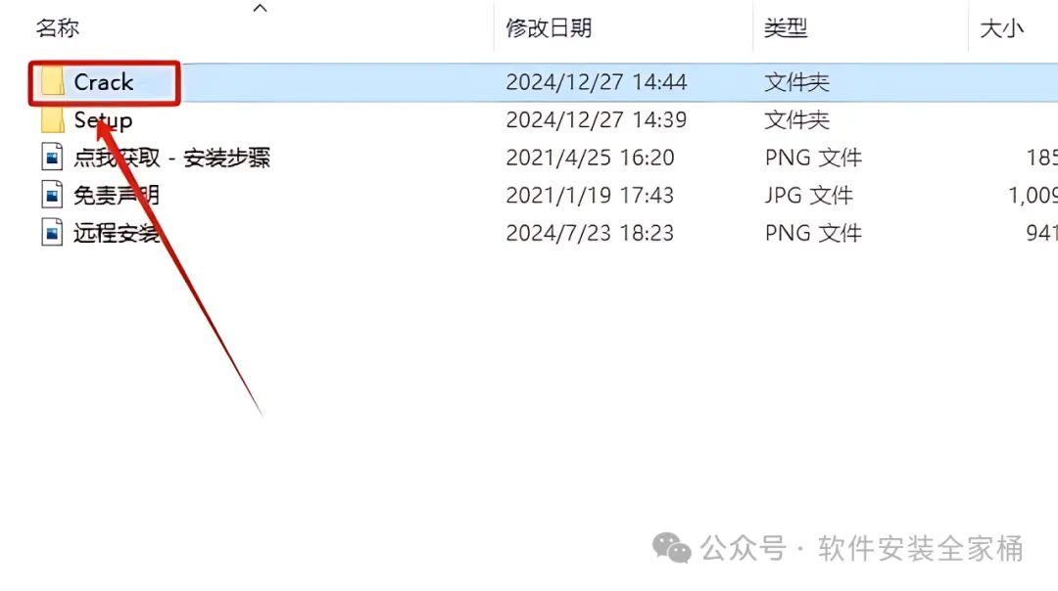
Task: Select the file named 远程安装
Action: point(116,233)
